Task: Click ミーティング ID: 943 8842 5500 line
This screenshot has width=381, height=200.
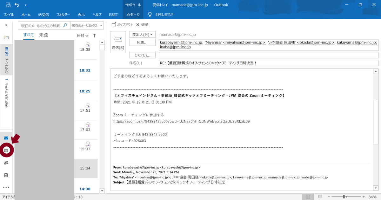Action: point(140,135)
